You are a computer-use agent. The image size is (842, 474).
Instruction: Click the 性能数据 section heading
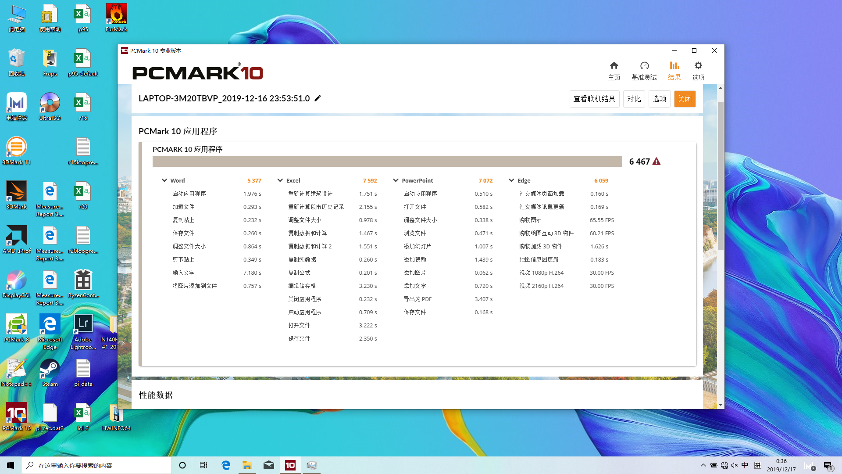coord(156,395)
